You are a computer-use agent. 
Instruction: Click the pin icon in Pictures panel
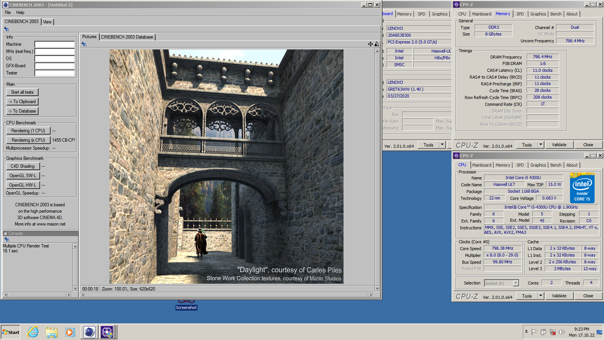click(84, 44)
